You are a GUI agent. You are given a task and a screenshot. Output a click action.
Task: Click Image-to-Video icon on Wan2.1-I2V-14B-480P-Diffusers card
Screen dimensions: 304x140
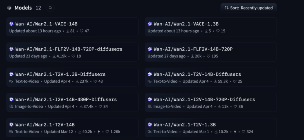pos(11,107)
